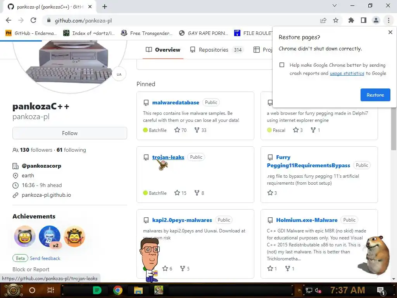
Task: Open Task View on the taskbar
Action: coord(51,290)
